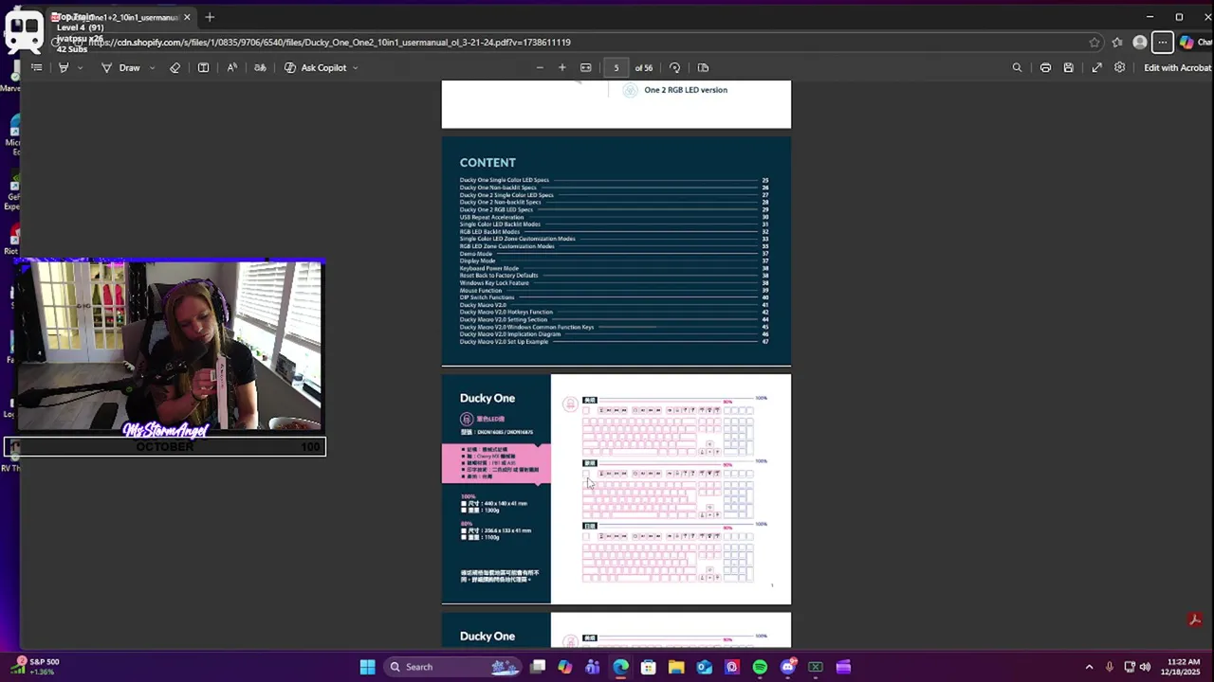1214x682 pixels.
Task: Open a new browser tab
Action: (210, 17)
